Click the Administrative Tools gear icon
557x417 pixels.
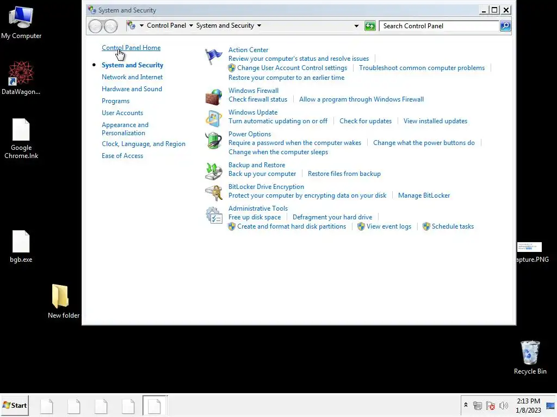pyautogui.click(x=213, y=215)
